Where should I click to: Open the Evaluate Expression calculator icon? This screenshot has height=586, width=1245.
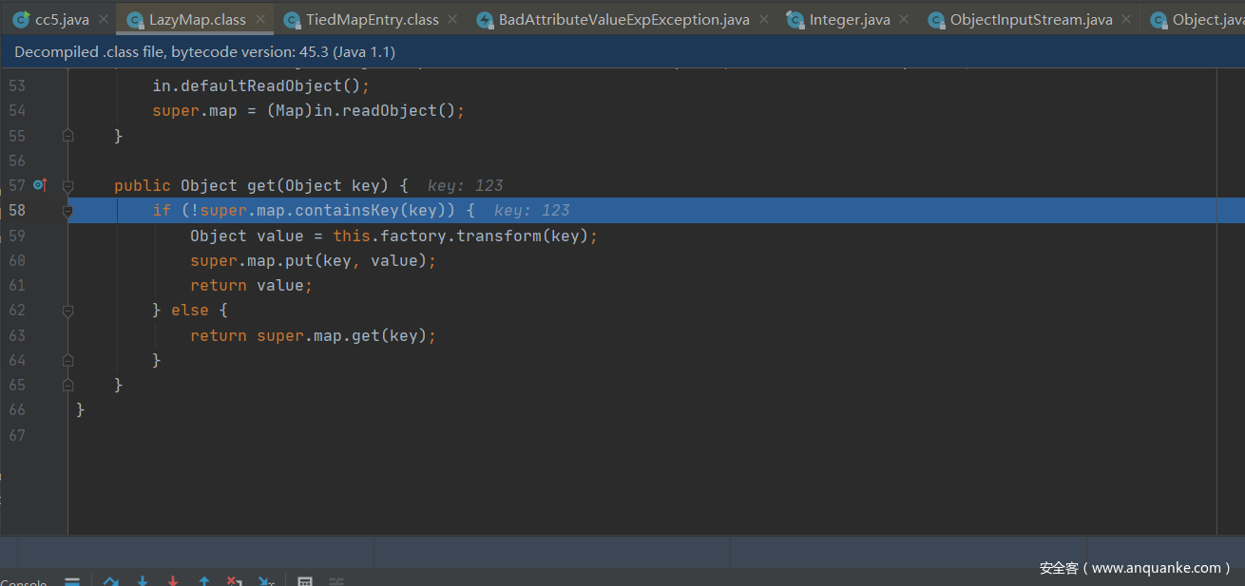(x=305, y=581)
